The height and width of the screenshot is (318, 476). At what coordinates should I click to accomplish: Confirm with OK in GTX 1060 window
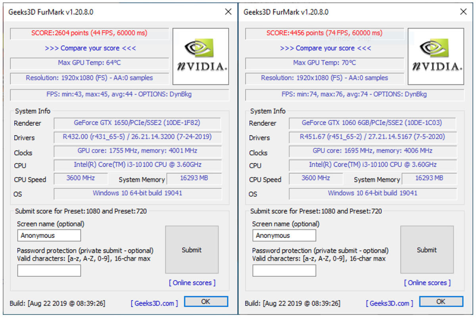click(441, 301)
